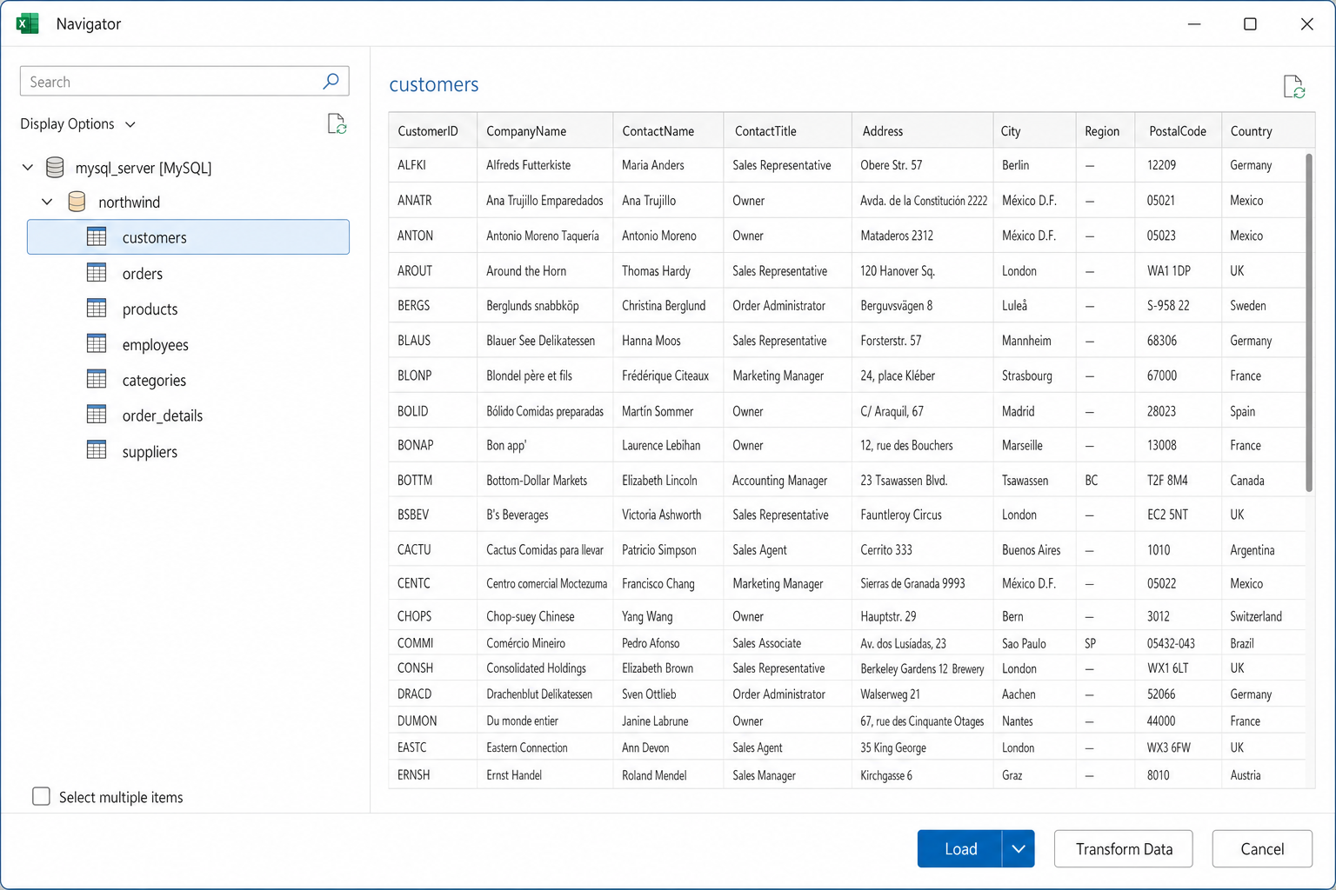Click the vertical scrollbar of the preview table

[1309, 322]
